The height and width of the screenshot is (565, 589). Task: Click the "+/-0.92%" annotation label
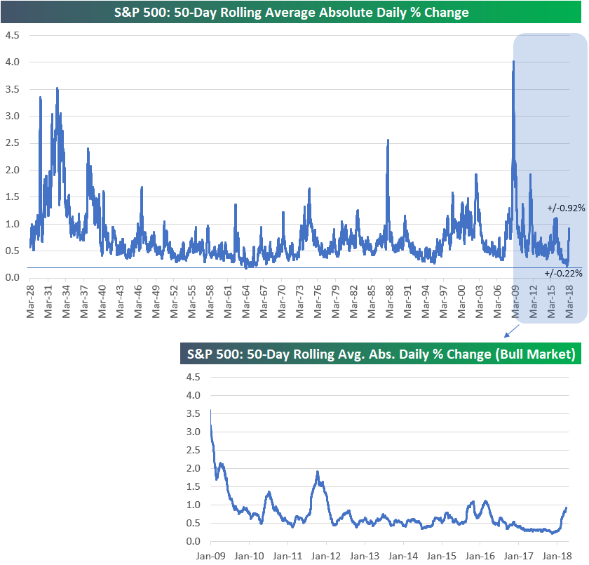566,208
